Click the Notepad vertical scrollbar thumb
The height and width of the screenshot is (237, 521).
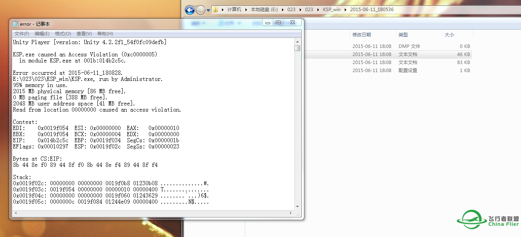pyautogui.click(x=297, y=48)
